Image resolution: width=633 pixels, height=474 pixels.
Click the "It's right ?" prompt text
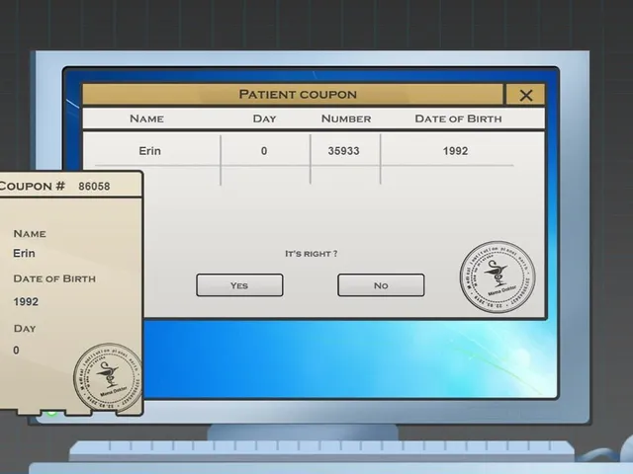[x=312, y=254]
